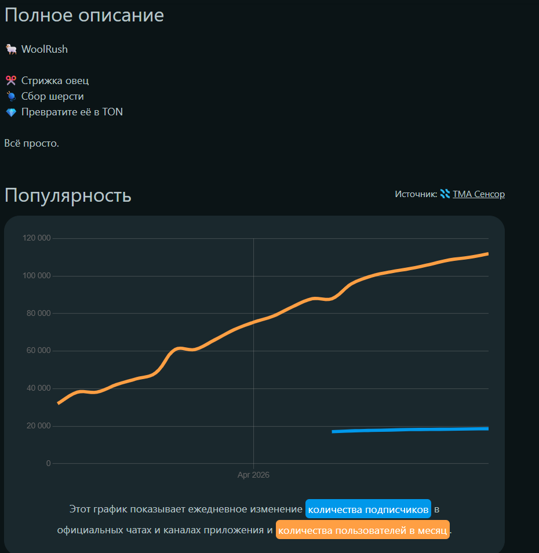Click the diamond emoji before Превратите её в TON
539x553 pixels.
coord(10,112)
